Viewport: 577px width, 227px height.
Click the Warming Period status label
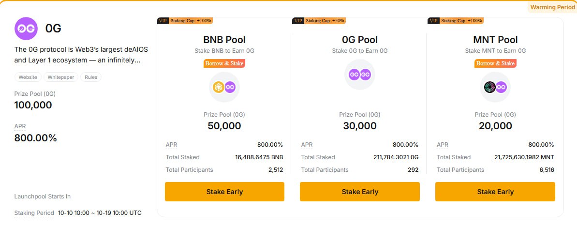(x=552, y=7)
